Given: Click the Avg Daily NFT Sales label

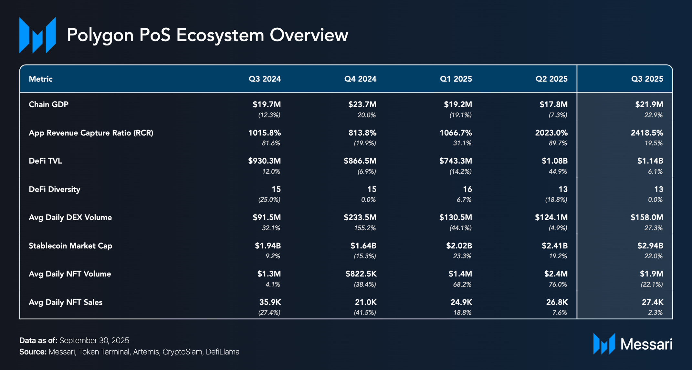Looking at the screenshot, I should click(x=66, y=302).
